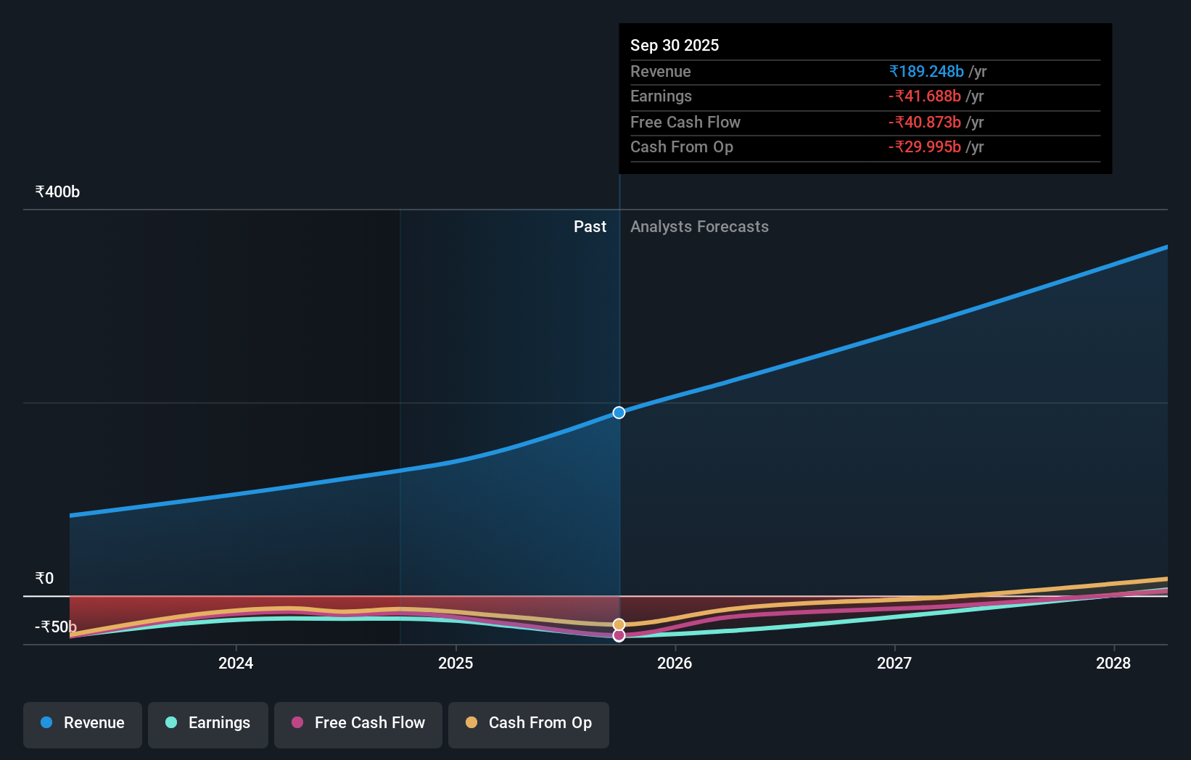Screen dimensions: 1191x760
Task: Select the orange Cash From Op marker on the chart
Action: tap(619, 624)
